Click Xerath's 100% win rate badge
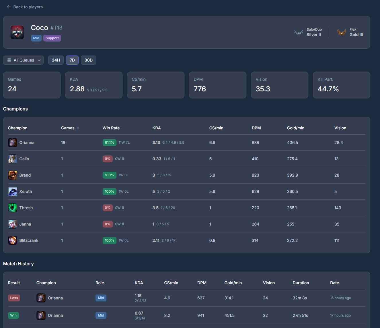This screenshot has width=380, height=328. click(x=110, y=191)
